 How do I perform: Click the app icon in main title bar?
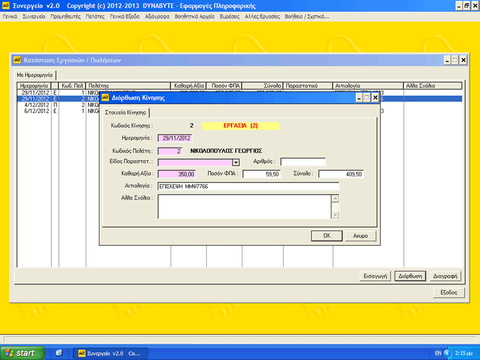pos(5,5)
